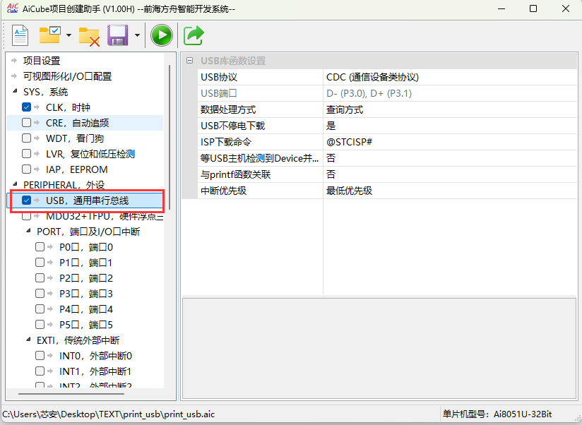Viewport: 582px width, 425px height.
Task: Open project via the folder icon
Action: (49, 35)
